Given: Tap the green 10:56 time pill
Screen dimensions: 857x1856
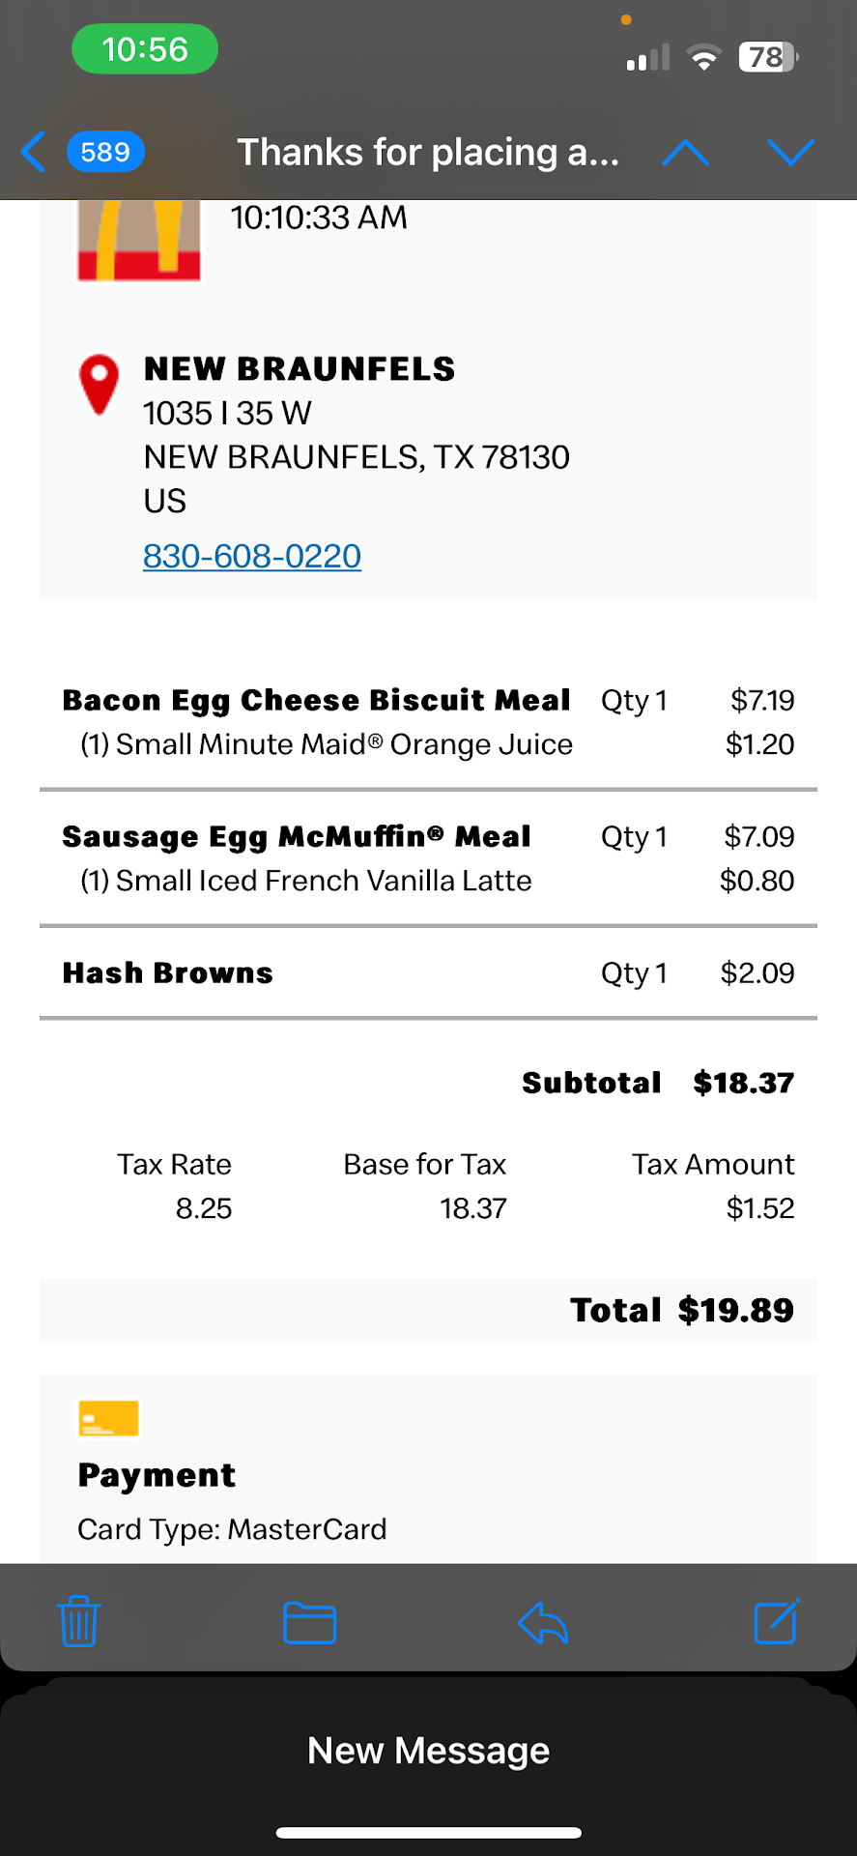Looking at the screenshot, I should (145, 49).
